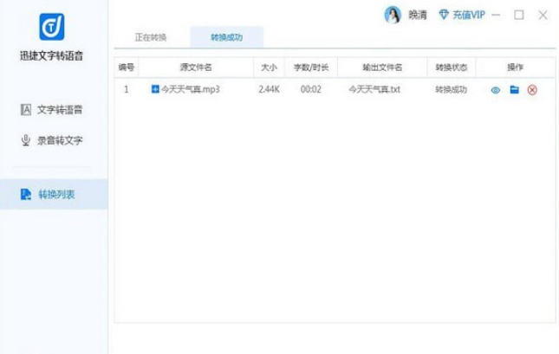Minimize the window
Image resolution: width=559 pixels, height=354 pixels.
496,15
